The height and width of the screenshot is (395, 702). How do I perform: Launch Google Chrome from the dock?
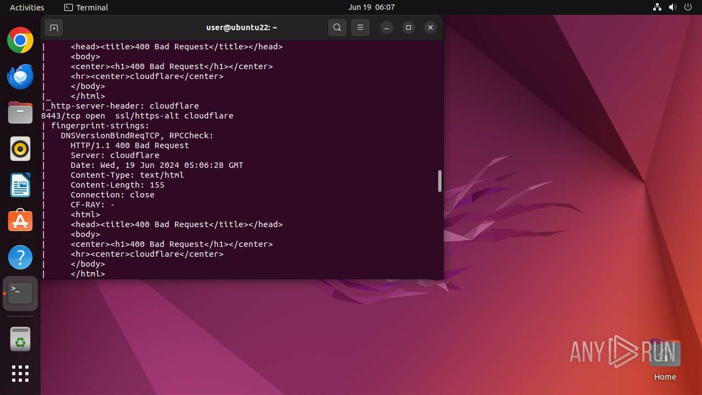tap(20, 40)
